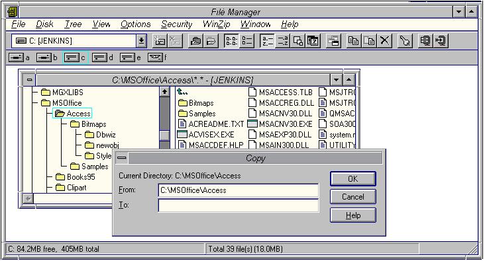Image resolution: width=485 pixels, height=261 pixels.
Task: Click the From field in Copy dialog
Action: 238,190
